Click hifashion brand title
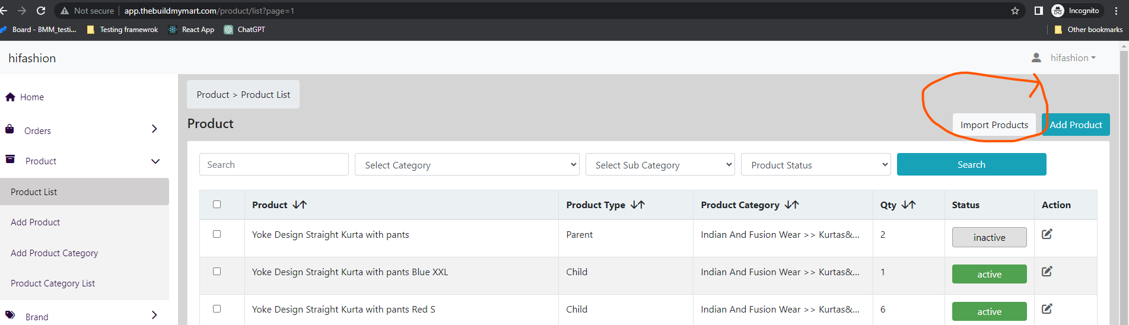This screenshot has width=1129, height=325. (32, 58)
